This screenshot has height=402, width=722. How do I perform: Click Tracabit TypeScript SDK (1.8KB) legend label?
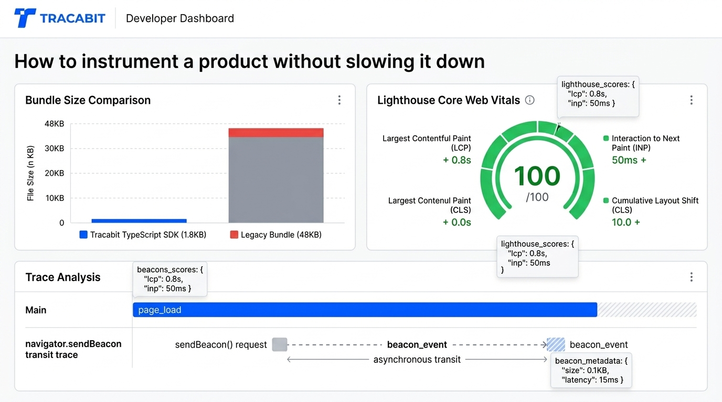(x=148, y=234)
